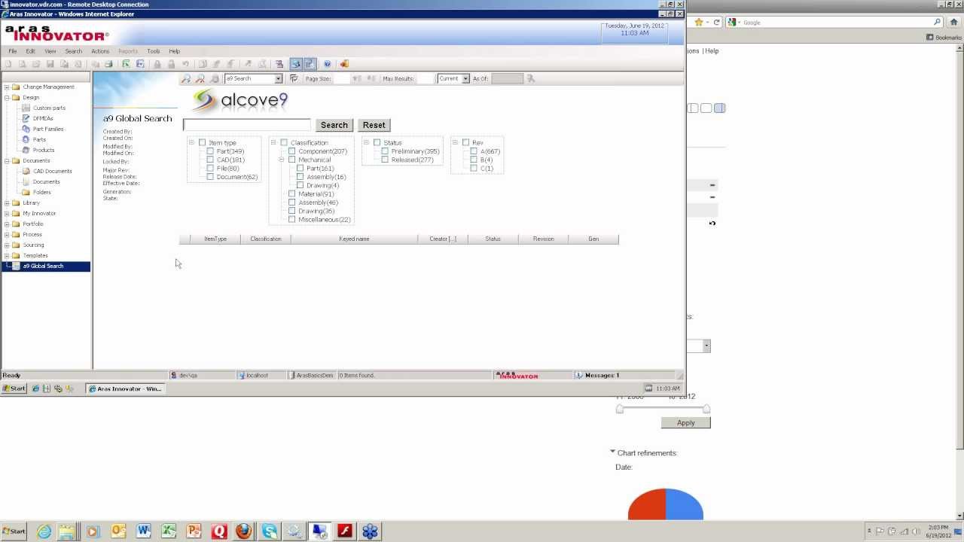Move the right date range slider handle

click(x=706, y=409)
